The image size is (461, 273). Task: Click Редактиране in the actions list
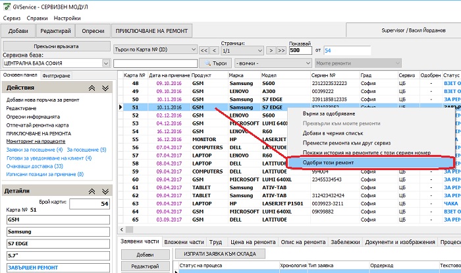click(x=22, y=108)
